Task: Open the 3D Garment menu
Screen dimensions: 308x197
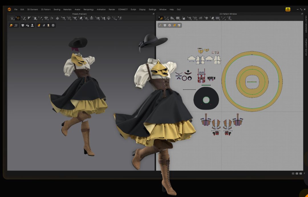Action: tap(33, 9)
